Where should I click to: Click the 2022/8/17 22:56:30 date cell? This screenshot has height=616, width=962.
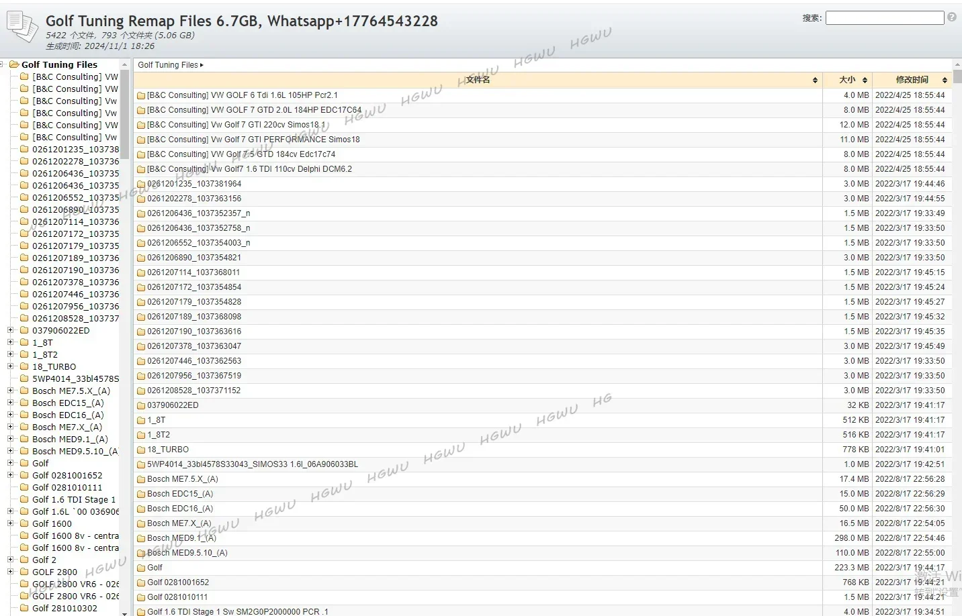coord(910,509)
